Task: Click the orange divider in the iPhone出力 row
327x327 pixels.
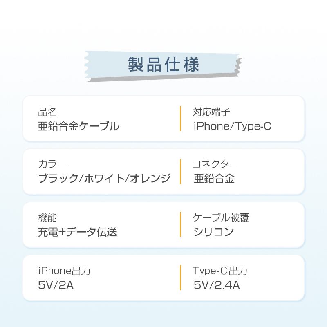Action: [x=180, y=278]
